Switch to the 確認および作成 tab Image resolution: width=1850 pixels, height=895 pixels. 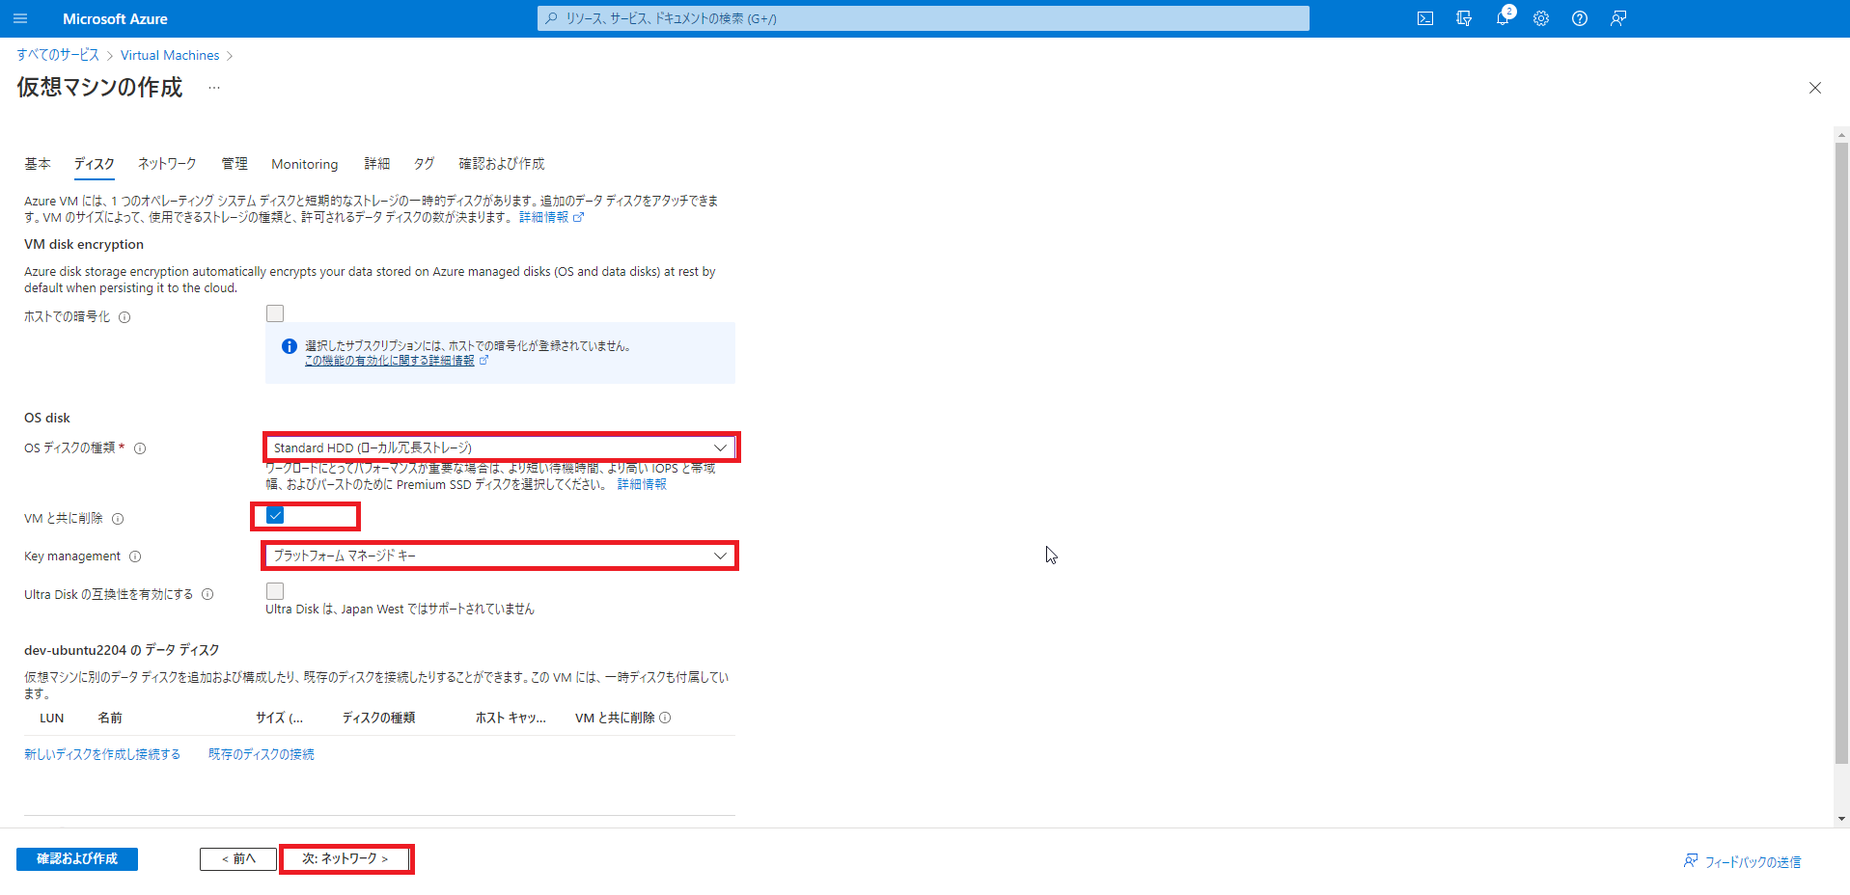coord(502,164)
